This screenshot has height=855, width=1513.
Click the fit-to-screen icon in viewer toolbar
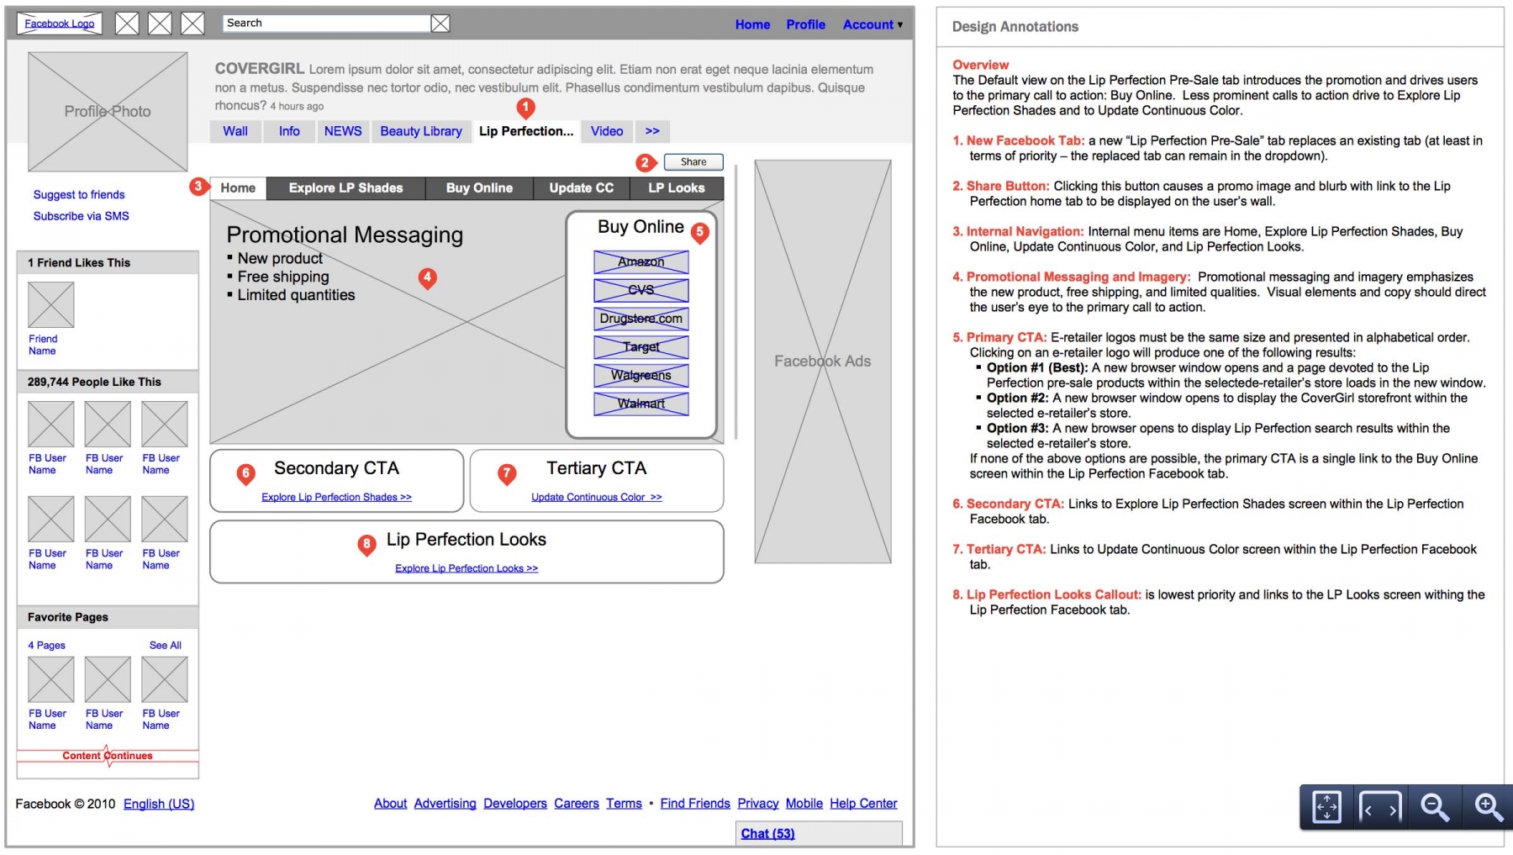1326,807
